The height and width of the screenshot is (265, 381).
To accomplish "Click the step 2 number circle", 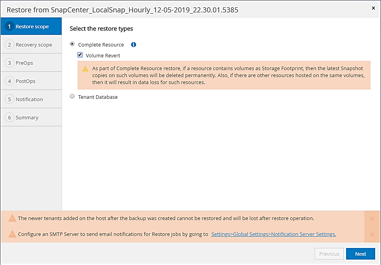I will 9,45.
